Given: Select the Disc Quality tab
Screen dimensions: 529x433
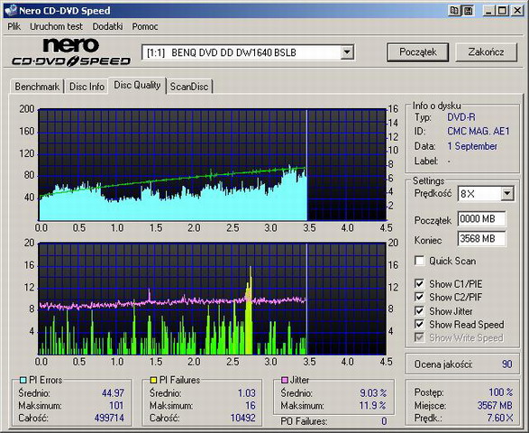Looking at the screenshot, I should [x=137, y=85].
